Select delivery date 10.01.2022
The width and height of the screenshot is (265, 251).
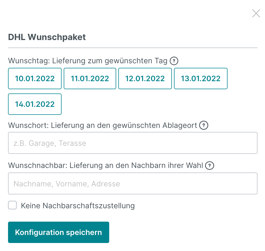(x=35, y=79)
